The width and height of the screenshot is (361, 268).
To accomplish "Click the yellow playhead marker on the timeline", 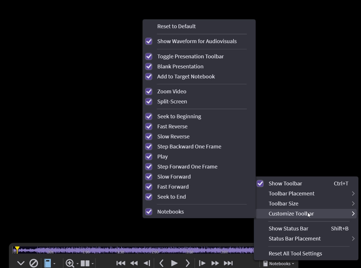I will [17, 249].
